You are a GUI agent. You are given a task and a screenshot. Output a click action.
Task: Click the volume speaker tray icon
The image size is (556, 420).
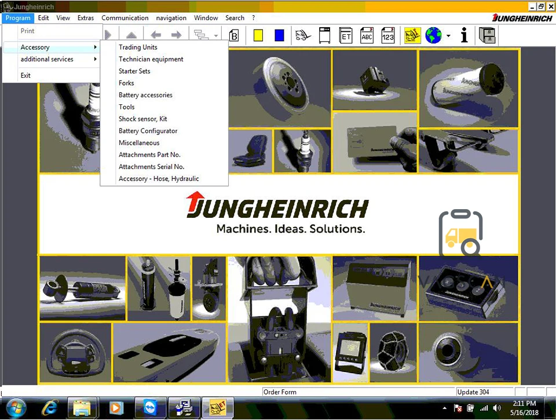(x=497, y=408)
